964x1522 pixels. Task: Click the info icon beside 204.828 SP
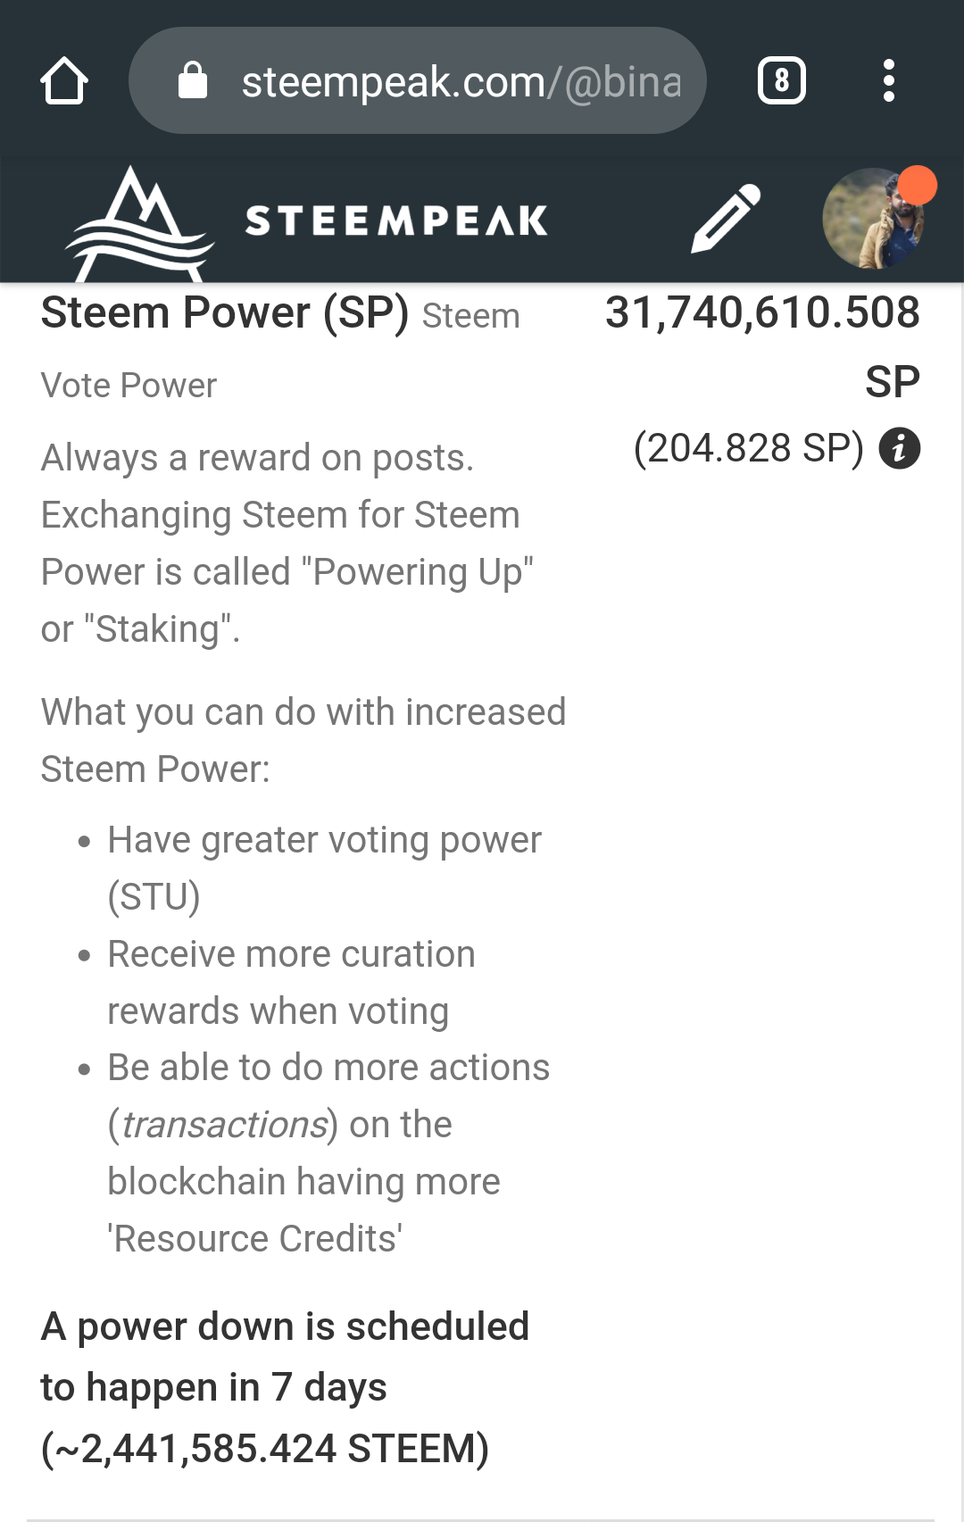tap(899, 448)
